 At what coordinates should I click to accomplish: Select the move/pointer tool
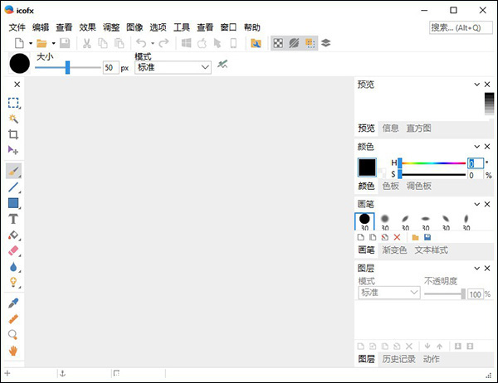[13, 150]
